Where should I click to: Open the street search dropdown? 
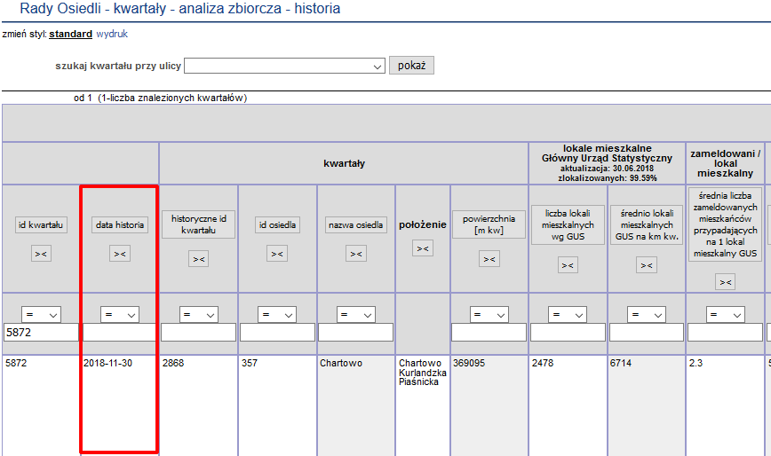284,67
